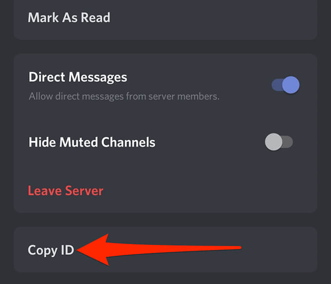This screenshot has width=331, height=284.
Task: Click the gray knob of Hide Muted Channels switch
Action: pyautogui.click(x=274, y=142)
